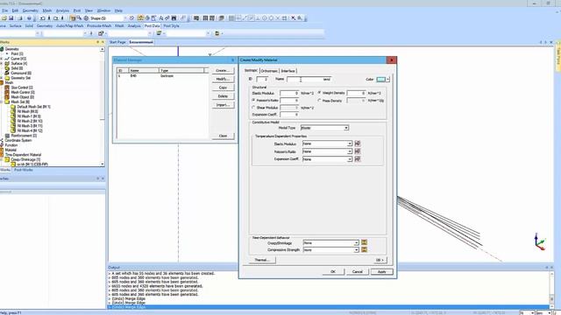Click Copy button in Material Manager
This screenshot has height=315, width=561.
coord(223,87)
